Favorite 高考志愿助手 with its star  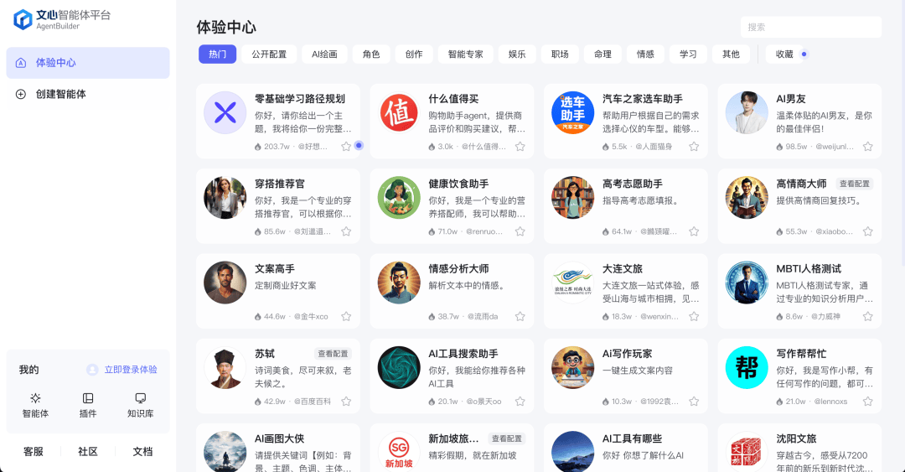694,231
